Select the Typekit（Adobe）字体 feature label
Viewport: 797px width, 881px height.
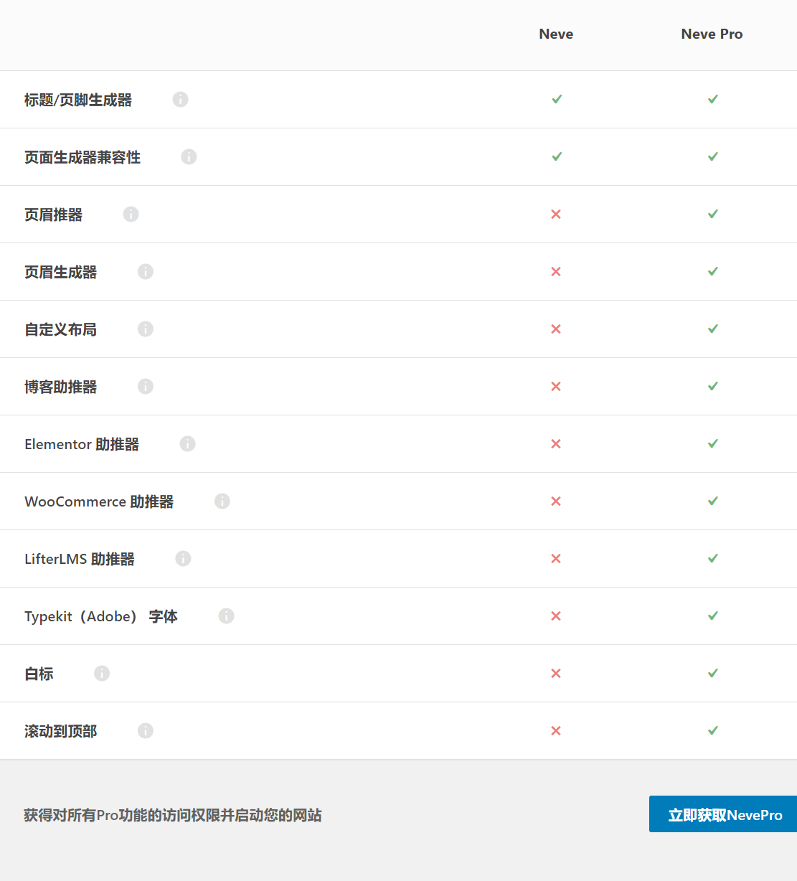pyautogui.click(x=101, y=616)
